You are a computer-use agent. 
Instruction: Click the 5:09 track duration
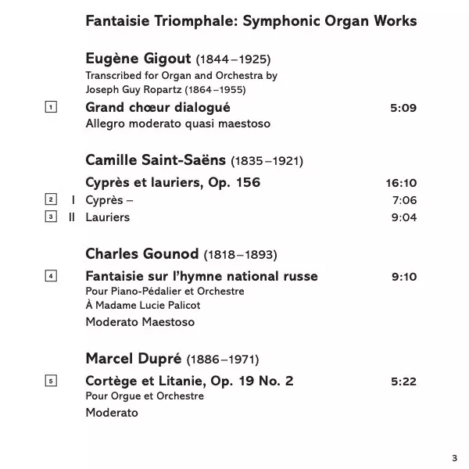403,107
